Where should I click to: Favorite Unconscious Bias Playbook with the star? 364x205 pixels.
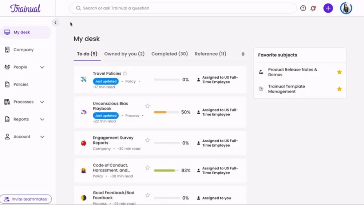[x=147, y=106]
